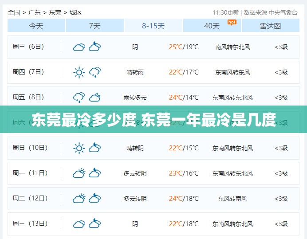
Task: Click the <3级 wind level for 周二 (12日)
Action: click(281, 199)
